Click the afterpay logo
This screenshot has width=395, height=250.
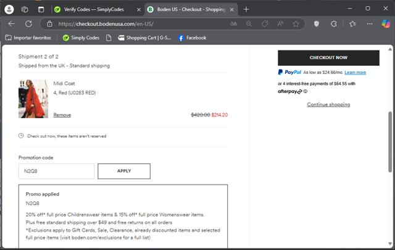(289, 92)
